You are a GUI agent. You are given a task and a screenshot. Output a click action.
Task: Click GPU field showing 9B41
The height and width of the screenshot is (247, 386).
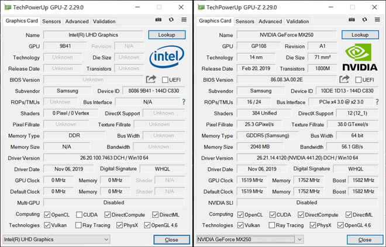(x=66, y=46)
